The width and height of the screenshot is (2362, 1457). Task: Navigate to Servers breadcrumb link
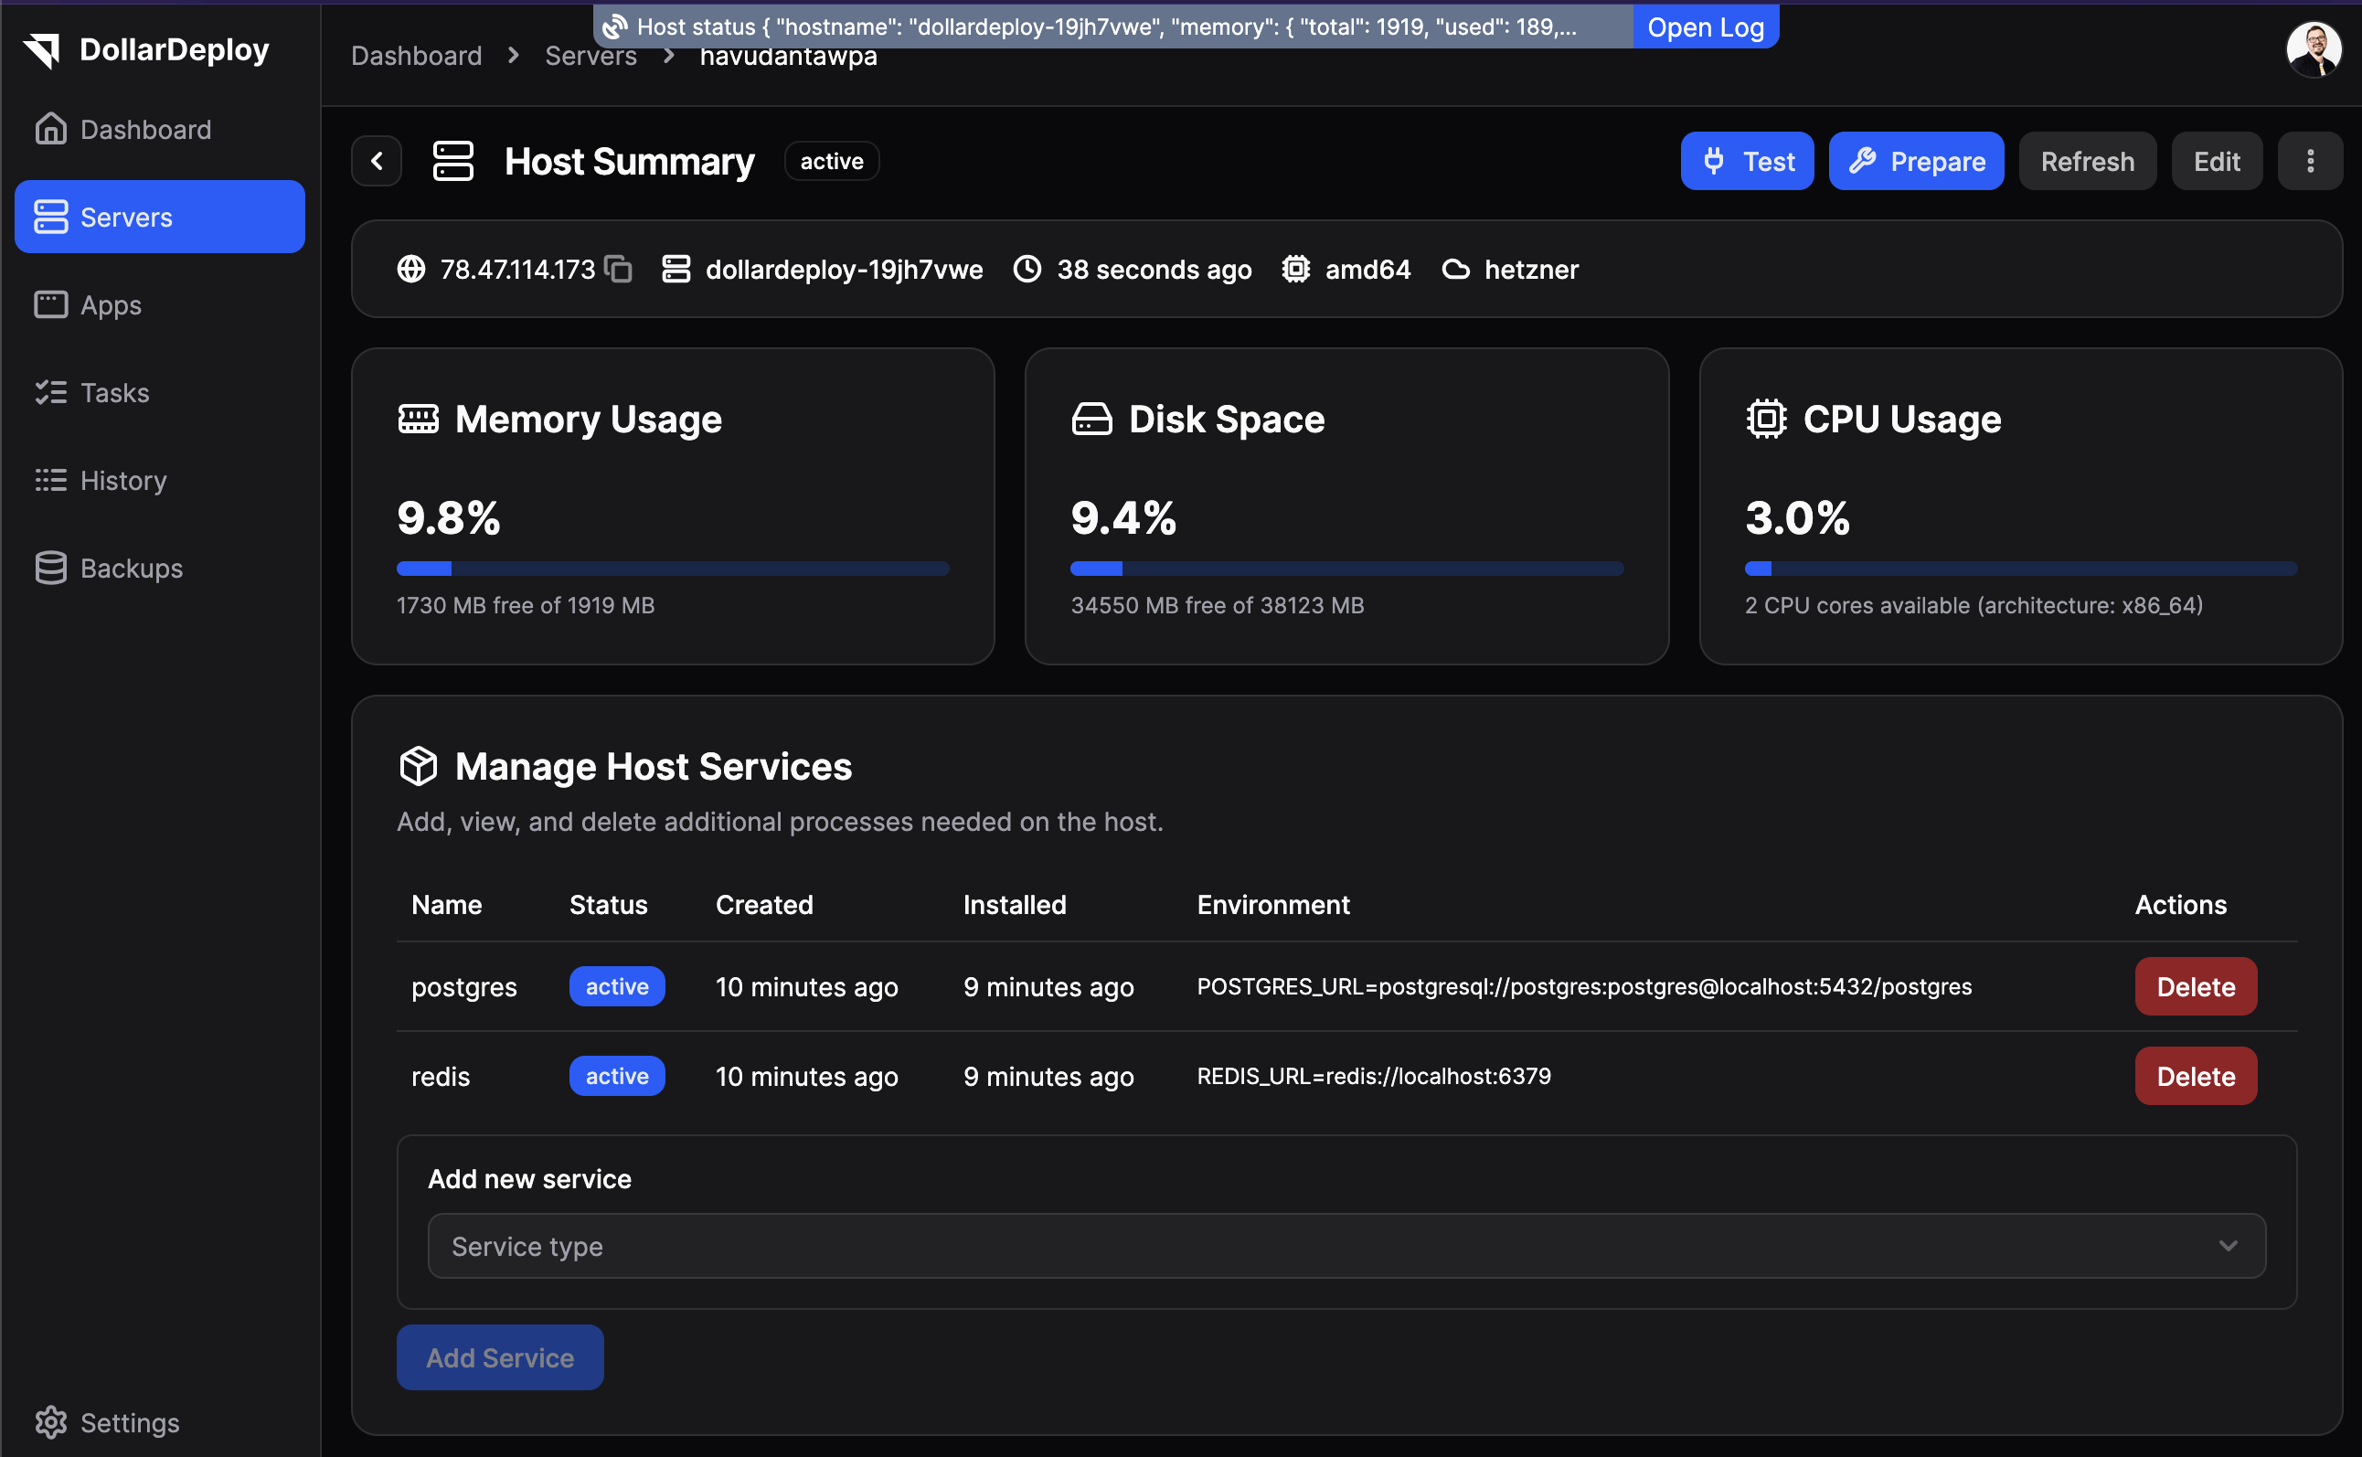pos(590,59)
